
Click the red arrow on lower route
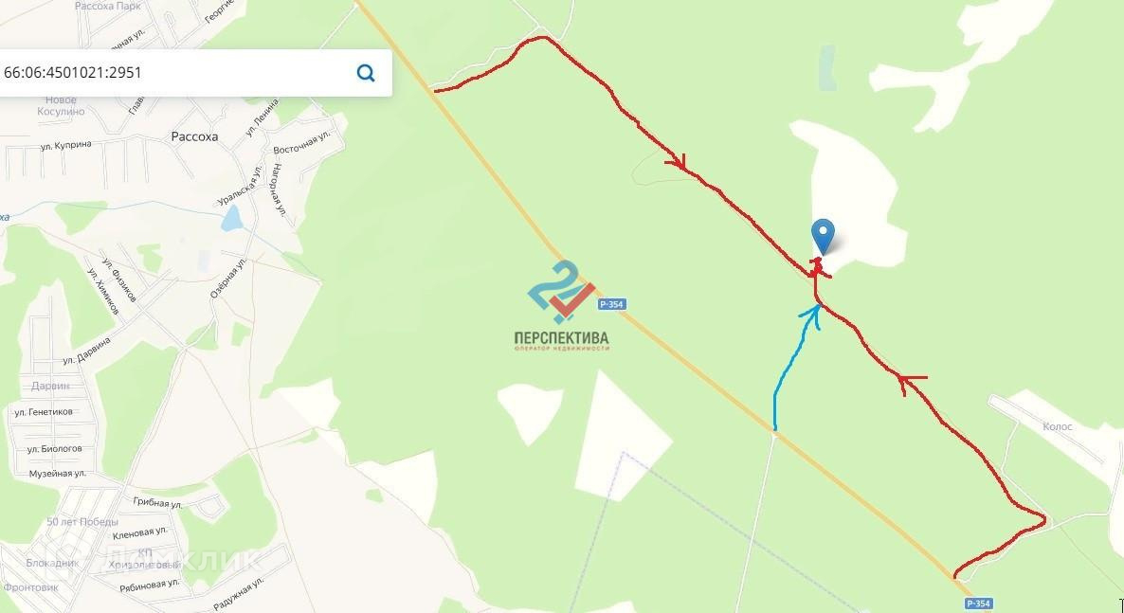pos(911,385)
